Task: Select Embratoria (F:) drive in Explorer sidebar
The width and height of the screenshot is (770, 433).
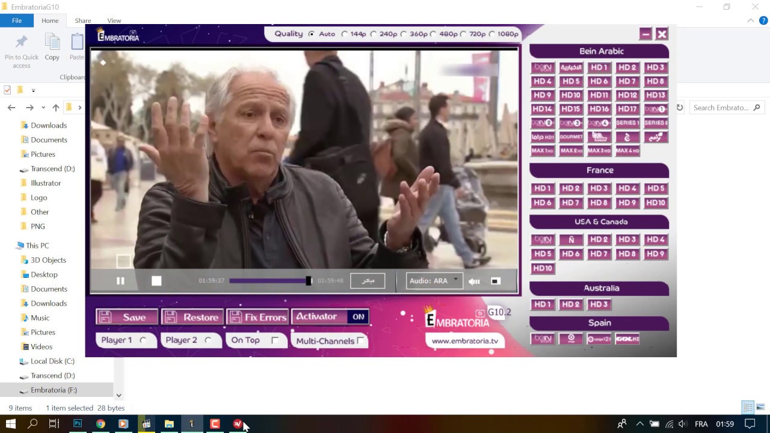Action: pos(54,390)
